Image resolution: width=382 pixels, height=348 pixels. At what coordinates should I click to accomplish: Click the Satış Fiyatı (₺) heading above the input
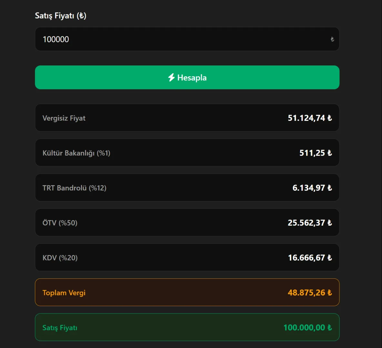[x=61, y=16]
